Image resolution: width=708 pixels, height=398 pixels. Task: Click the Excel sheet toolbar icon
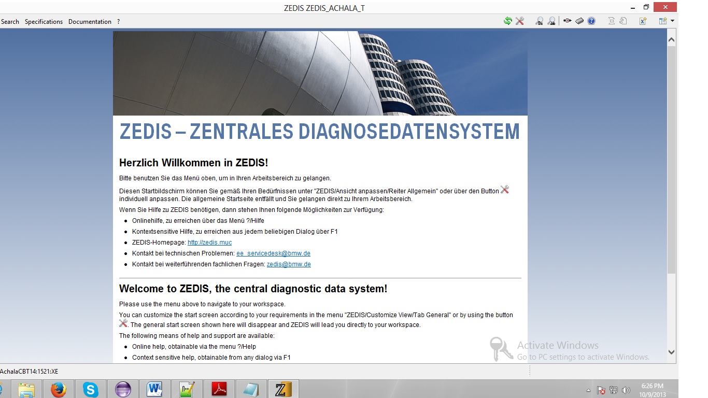coord(643,21)
